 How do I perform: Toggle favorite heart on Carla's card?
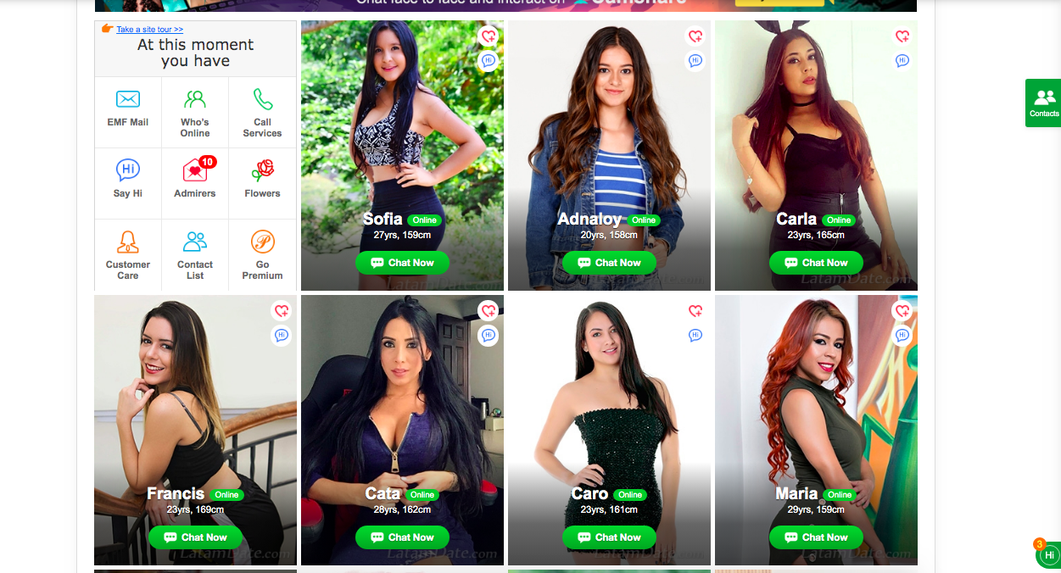click(902, 36)
